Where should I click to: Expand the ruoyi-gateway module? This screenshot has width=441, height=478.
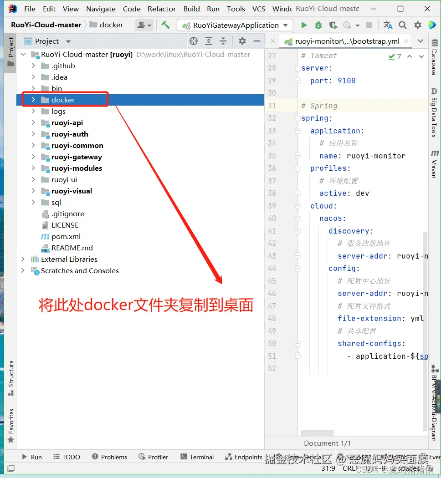33,157
